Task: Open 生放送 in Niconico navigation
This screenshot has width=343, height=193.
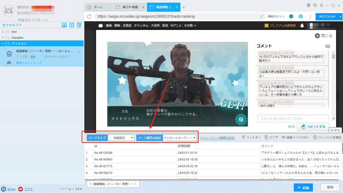Action: pos(127,26)
